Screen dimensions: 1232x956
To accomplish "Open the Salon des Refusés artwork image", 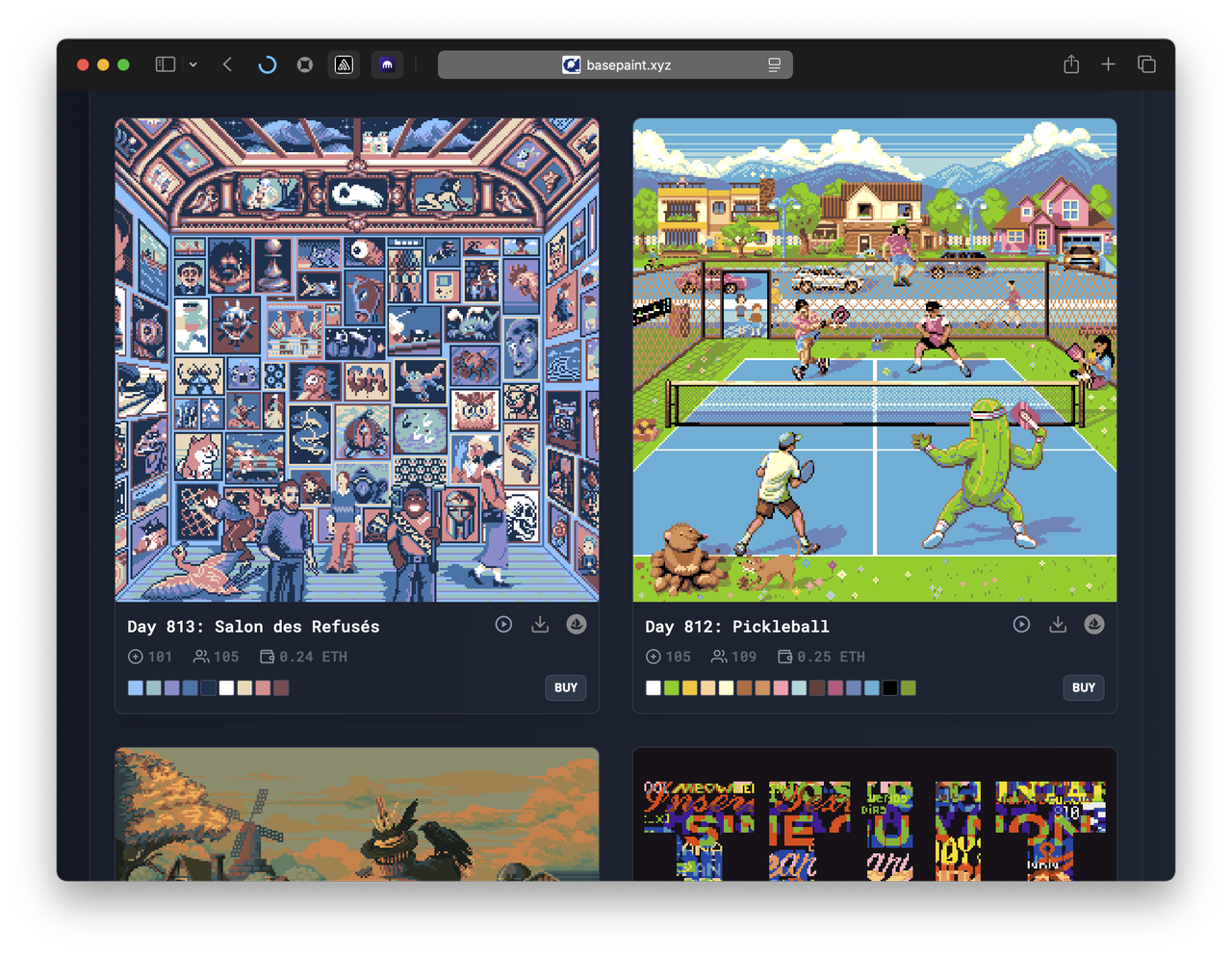I will [x=357, y=360].
